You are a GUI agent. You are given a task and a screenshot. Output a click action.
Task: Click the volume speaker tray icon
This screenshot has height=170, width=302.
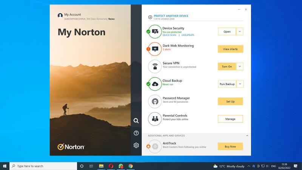(267, 166)
